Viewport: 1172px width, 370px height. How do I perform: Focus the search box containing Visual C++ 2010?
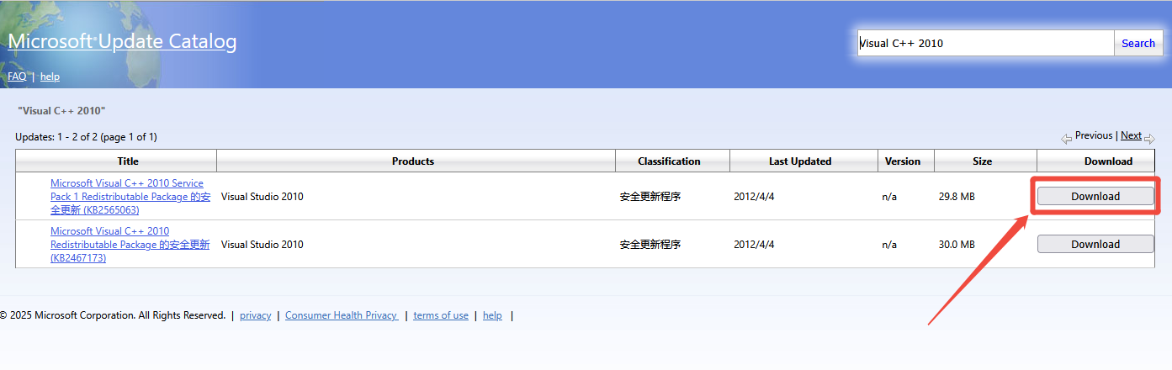(x=986, y=43)
